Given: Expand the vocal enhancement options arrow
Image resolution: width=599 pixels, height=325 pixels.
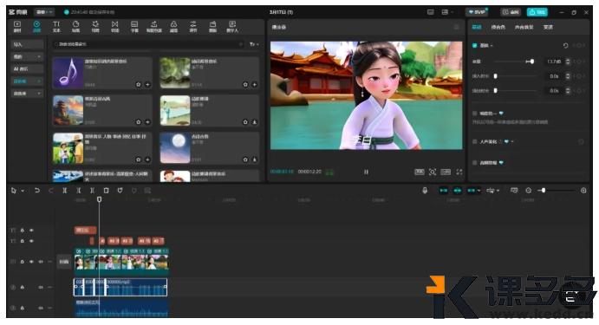Looking at the screenshot, I should (x=512, y=141).
